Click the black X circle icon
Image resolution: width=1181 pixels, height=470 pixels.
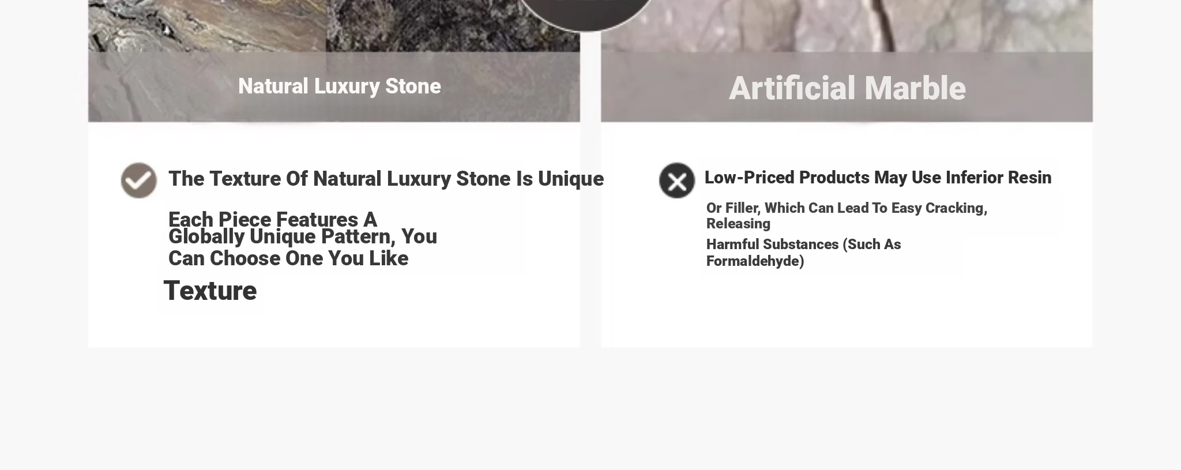tap(676, 181)
